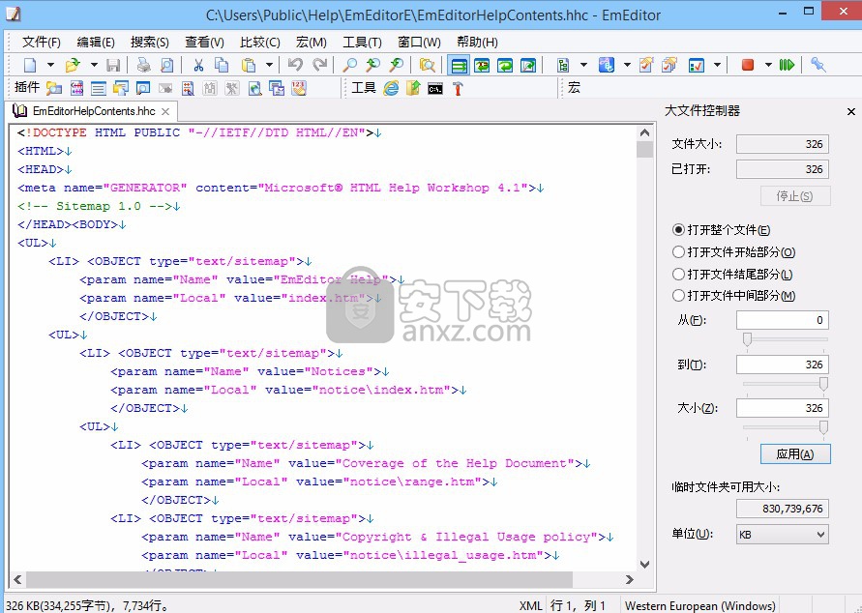Open the 工具(T) menu
The width and height of the screenshot is (862, 613).
[362, 43]
